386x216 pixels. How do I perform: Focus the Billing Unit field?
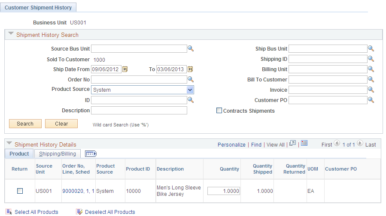328,69
